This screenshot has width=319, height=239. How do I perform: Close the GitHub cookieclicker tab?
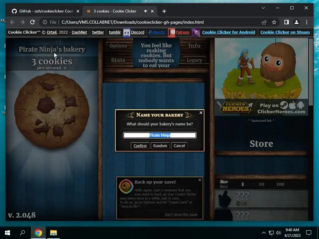78,11
